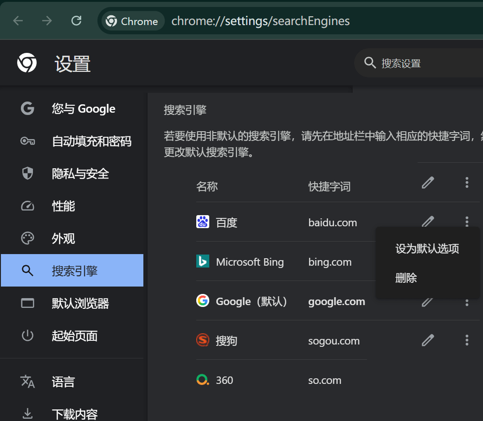The width and height of the screenshot is (483, 421).
Task: Select 性能 in the sidebar
Action: 63,206
